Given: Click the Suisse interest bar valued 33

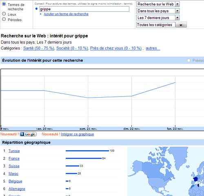Looking at the screenshot, I should pos(72,166).
